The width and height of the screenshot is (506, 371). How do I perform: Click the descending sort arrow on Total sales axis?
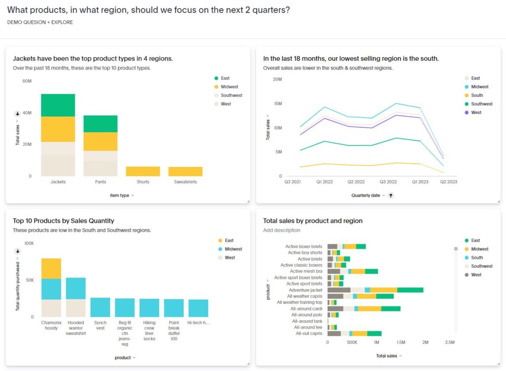[17, 113]
